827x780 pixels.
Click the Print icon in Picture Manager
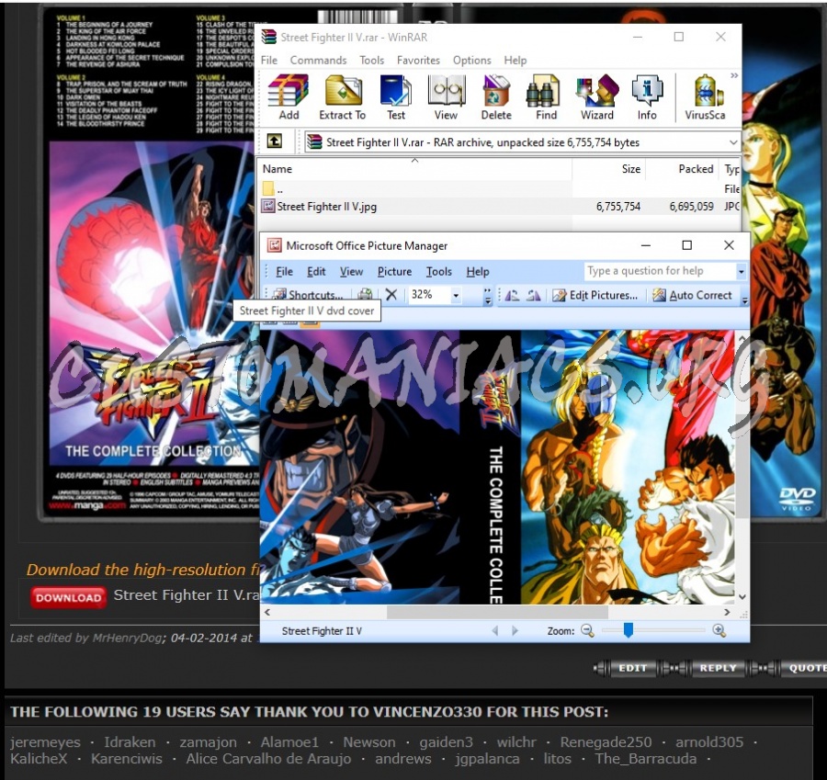coord(365,294)
